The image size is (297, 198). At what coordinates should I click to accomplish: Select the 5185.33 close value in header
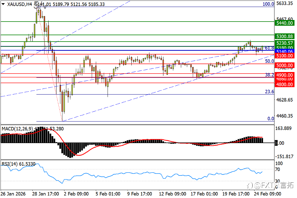coord(96,4)
